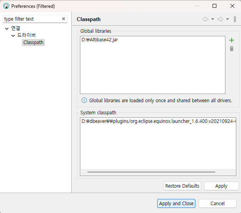This screenshot has height=213, width=241.
Task: Select the Classpath tree item
Action: 33,43
